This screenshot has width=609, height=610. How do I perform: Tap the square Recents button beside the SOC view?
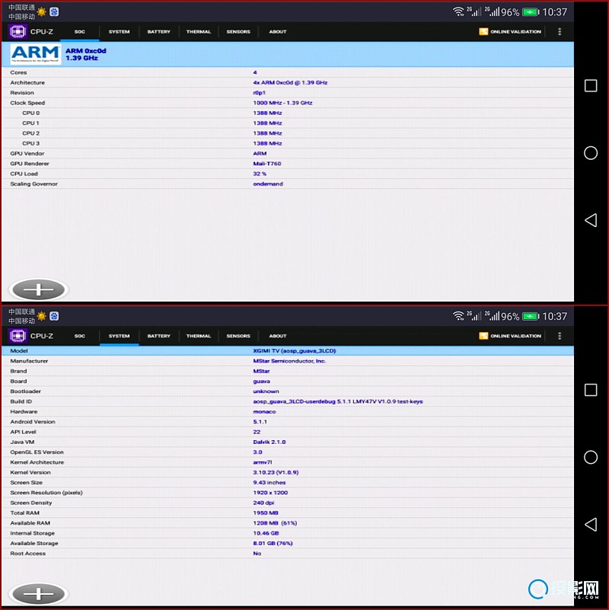(591, 85)
